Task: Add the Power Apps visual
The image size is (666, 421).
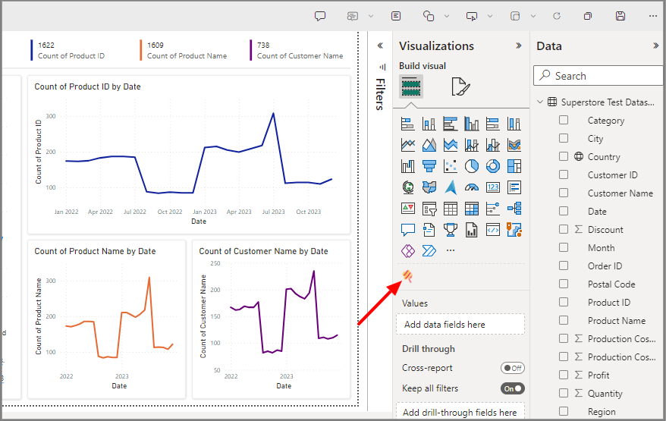Action: 408,250
